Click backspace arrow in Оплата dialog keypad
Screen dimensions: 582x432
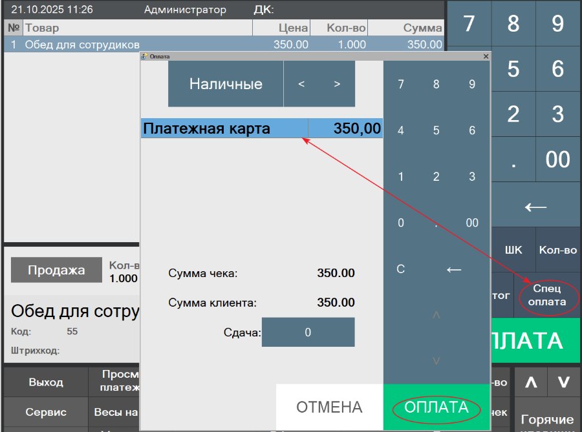pos(454,269)
